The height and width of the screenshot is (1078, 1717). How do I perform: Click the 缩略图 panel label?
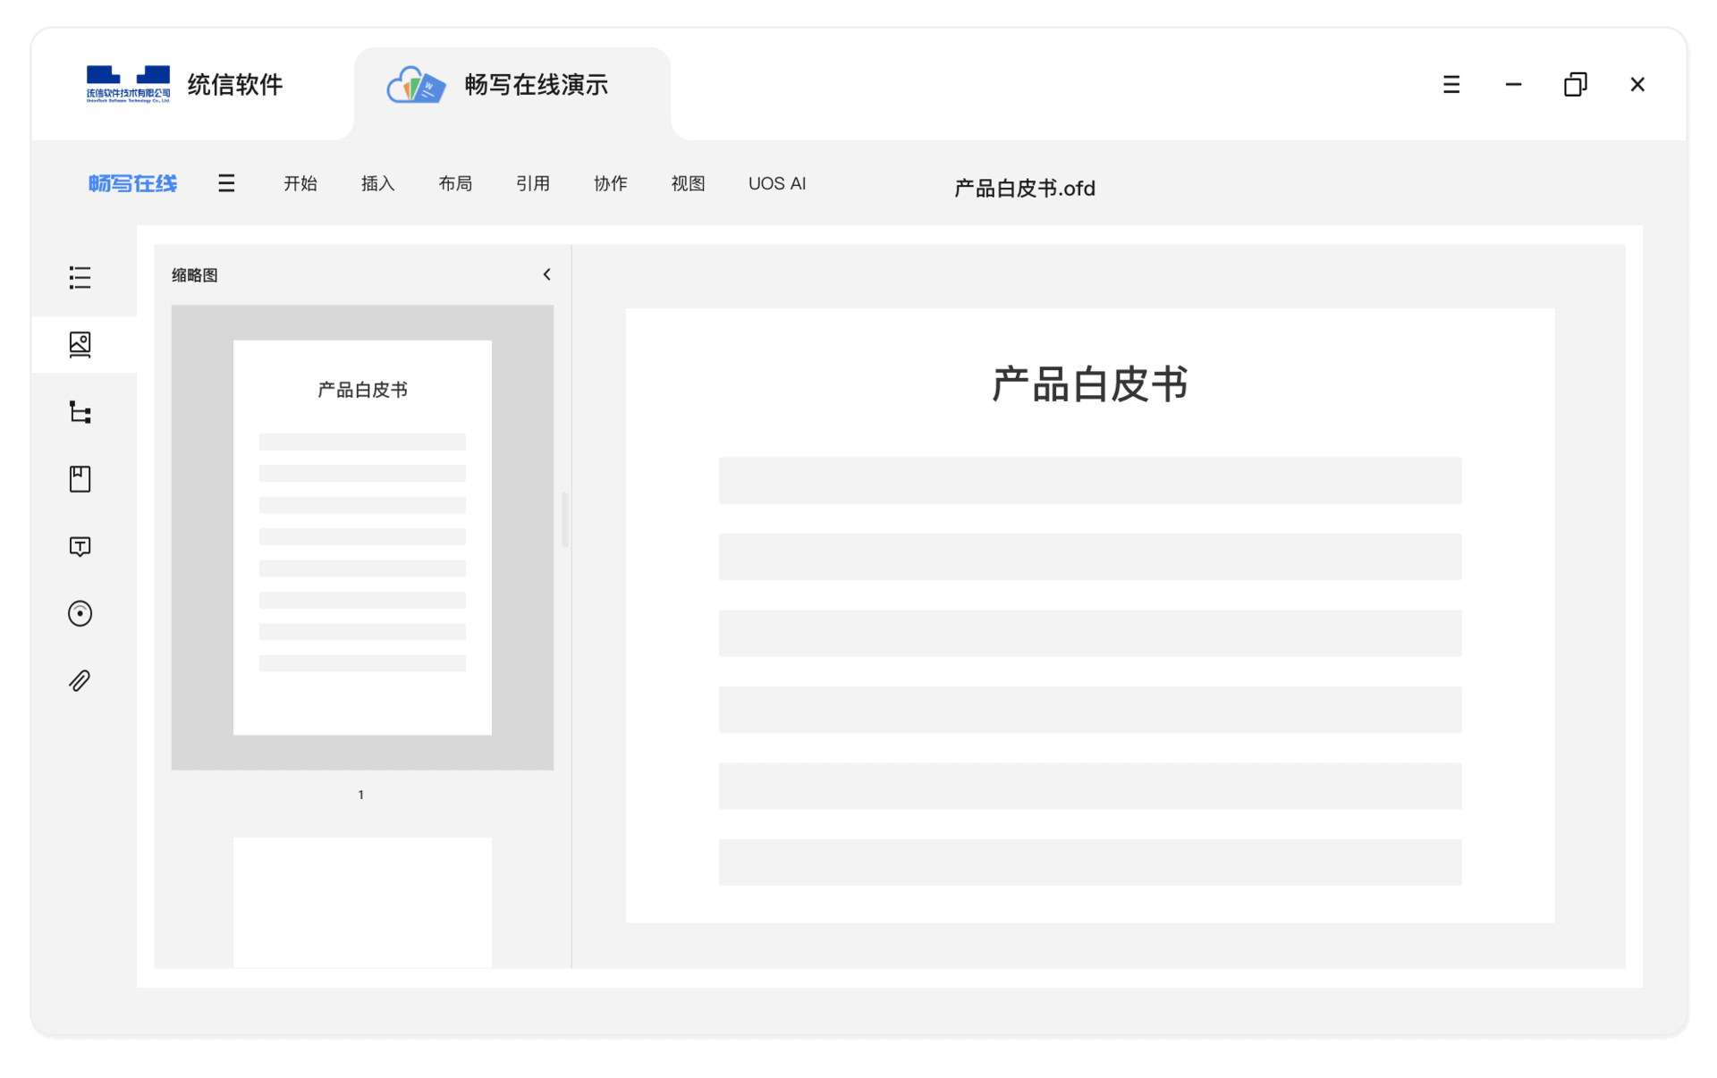coord(194,274)
